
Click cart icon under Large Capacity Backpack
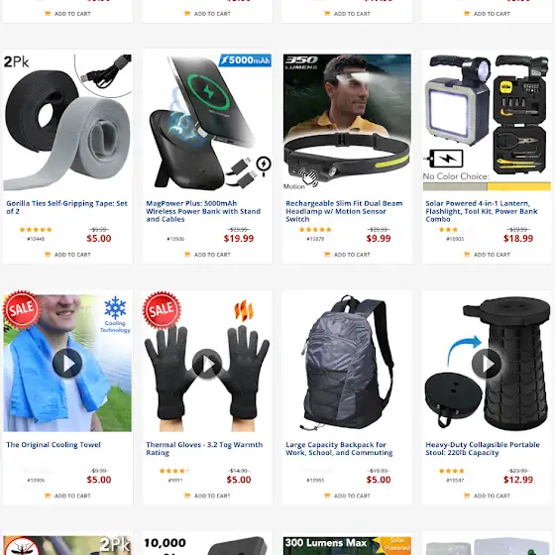[327, 496]
